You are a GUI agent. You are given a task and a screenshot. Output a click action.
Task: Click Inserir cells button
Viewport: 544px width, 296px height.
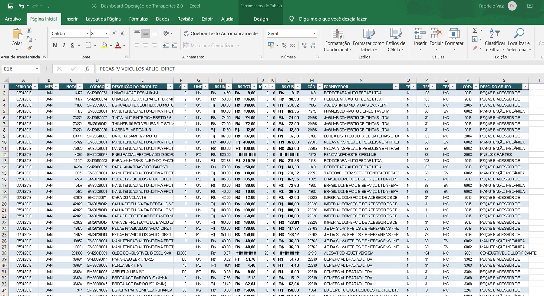click(420, 39)
